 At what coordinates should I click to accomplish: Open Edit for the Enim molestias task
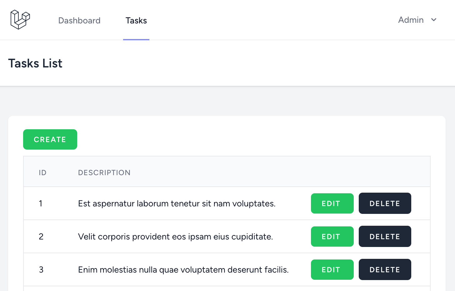(x=332, y=269)
